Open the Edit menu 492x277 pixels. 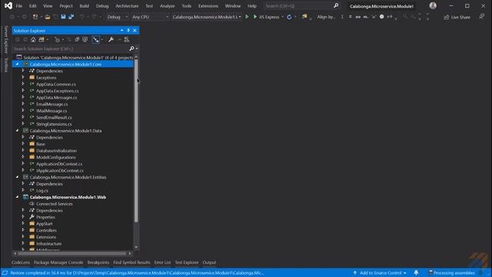tap(32, 6)
